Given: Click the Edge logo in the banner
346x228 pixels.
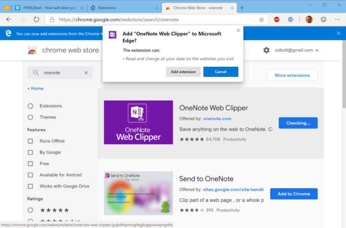Looking at the screenshot, I should [x=8, y=33].
